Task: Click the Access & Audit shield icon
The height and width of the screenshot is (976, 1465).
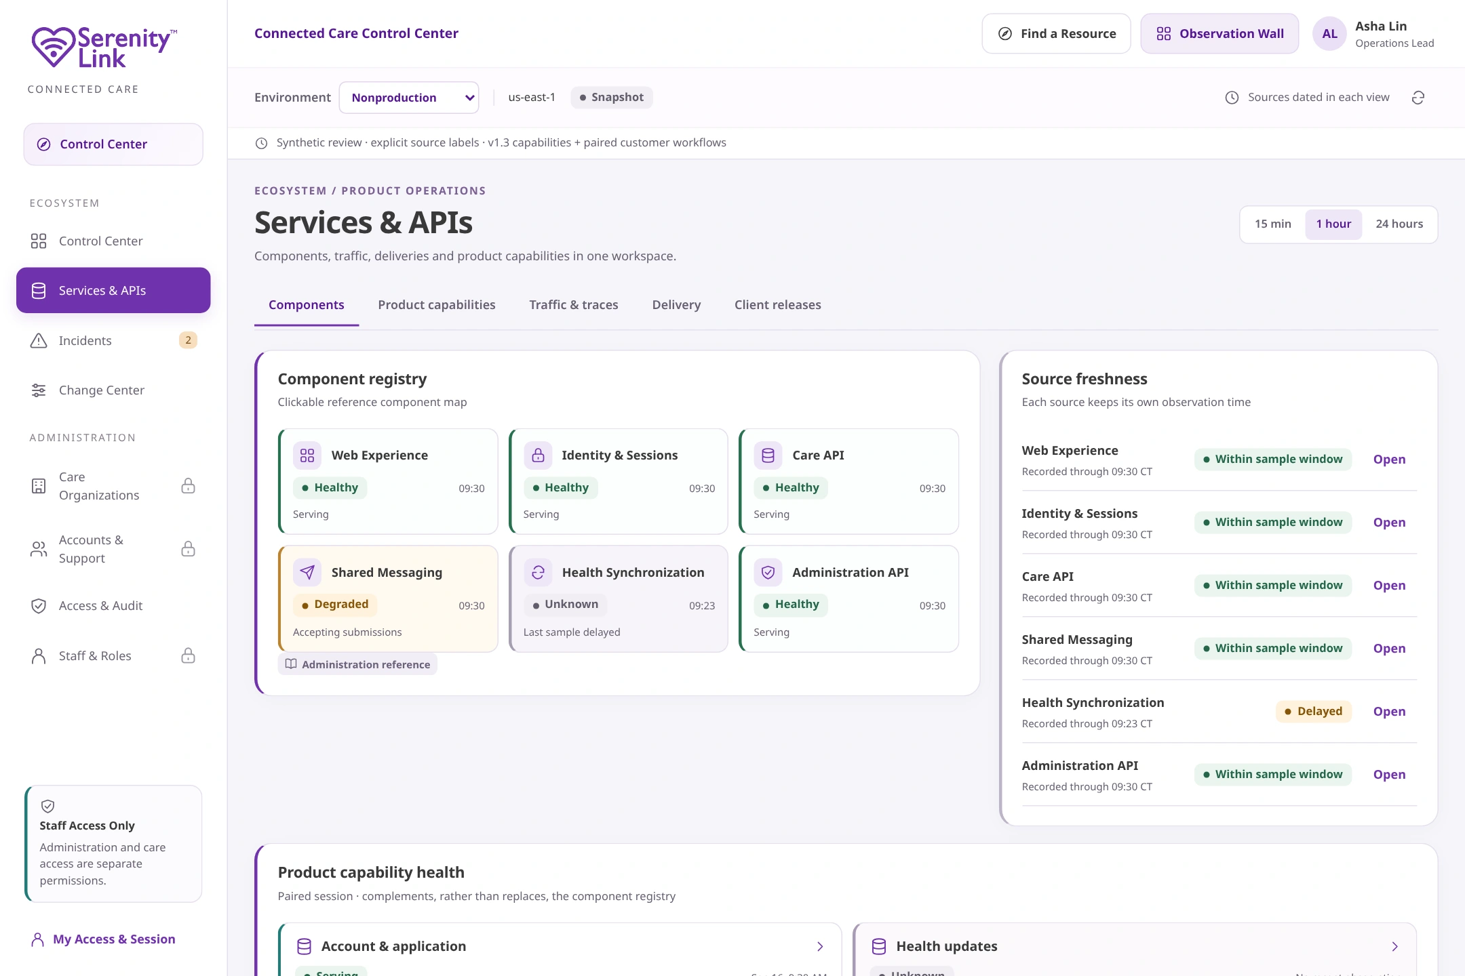Action: pos(39,606)
